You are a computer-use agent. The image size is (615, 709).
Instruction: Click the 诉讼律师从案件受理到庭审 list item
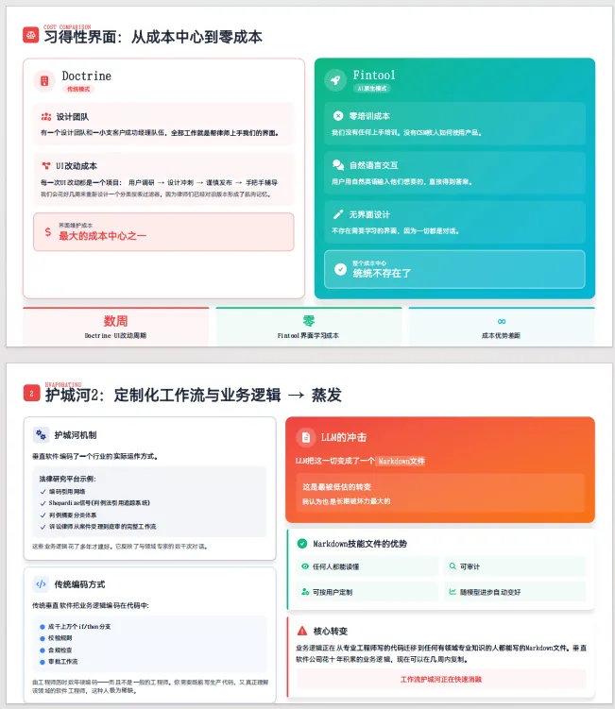(102, 527)
